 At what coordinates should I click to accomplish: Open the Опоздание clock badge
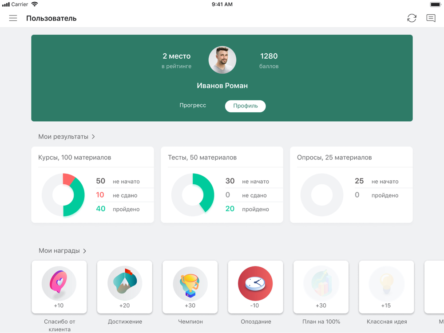click(x=255, y=287)
